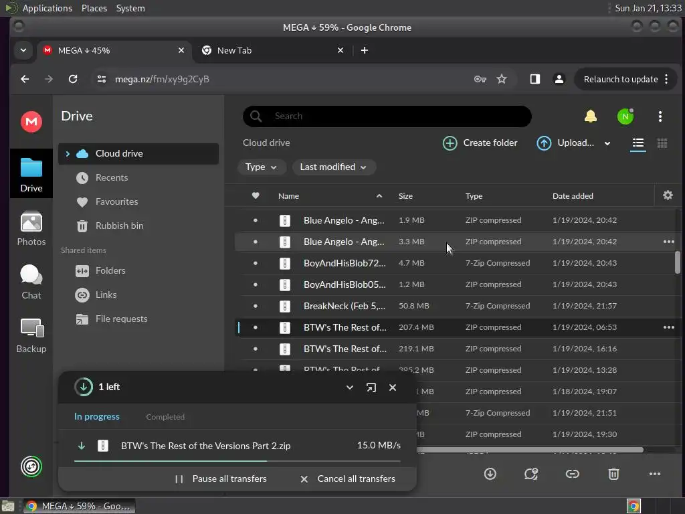Screen dimensions: 685x514
Task: Open the Applications menu
Action: (47, 8)
